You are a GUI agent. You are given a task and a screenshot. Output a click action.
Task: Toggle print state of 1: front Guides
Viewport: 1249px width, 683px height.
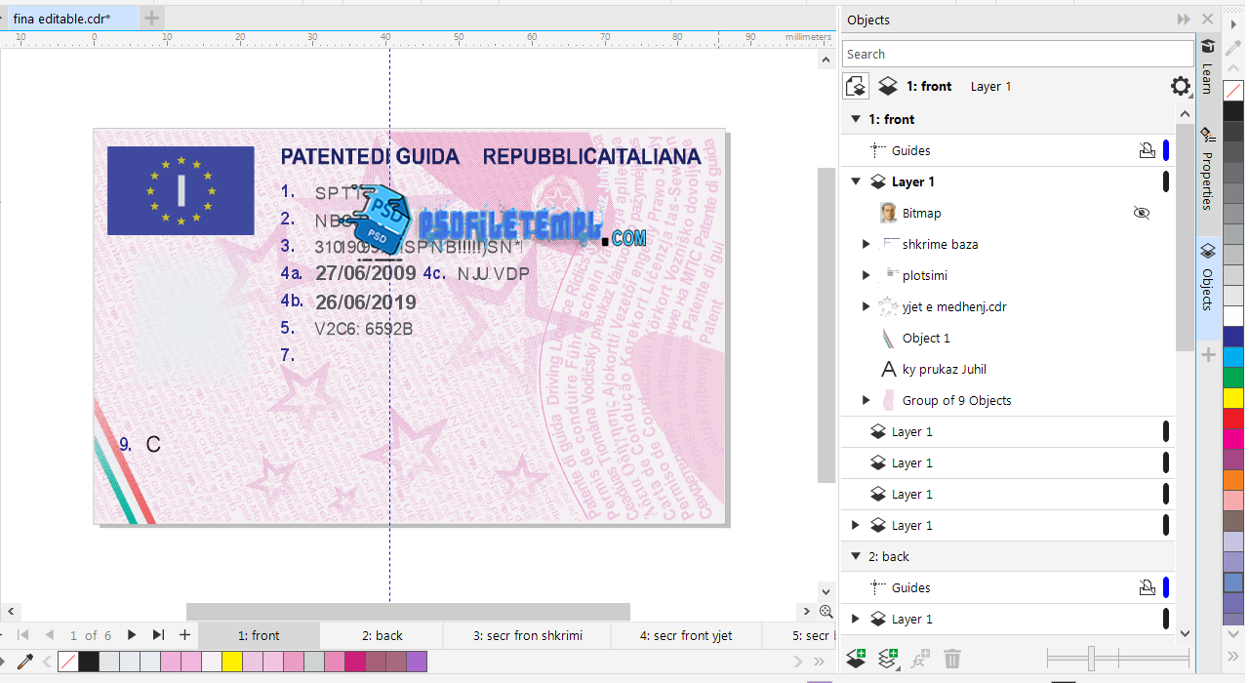(x=1148, y=150)
